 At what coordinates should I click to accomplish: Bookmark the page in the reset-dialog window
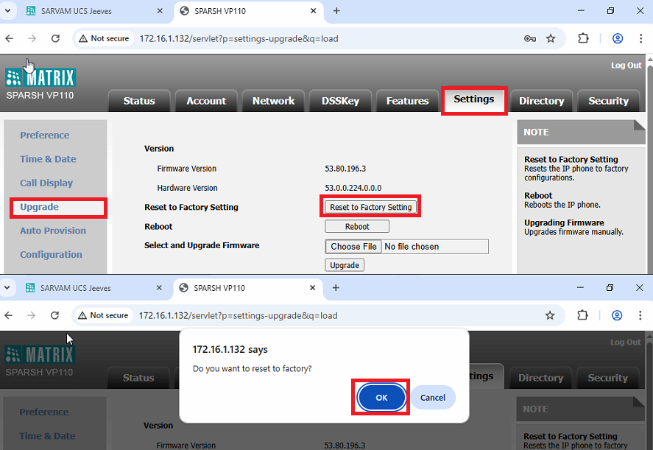(550, 315)
